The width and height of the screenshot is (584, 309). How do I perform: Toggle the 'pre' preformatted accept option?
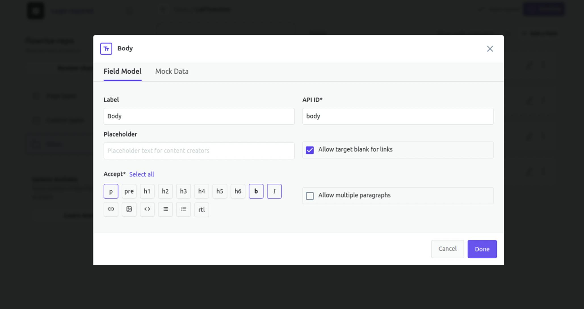point(129,191)
